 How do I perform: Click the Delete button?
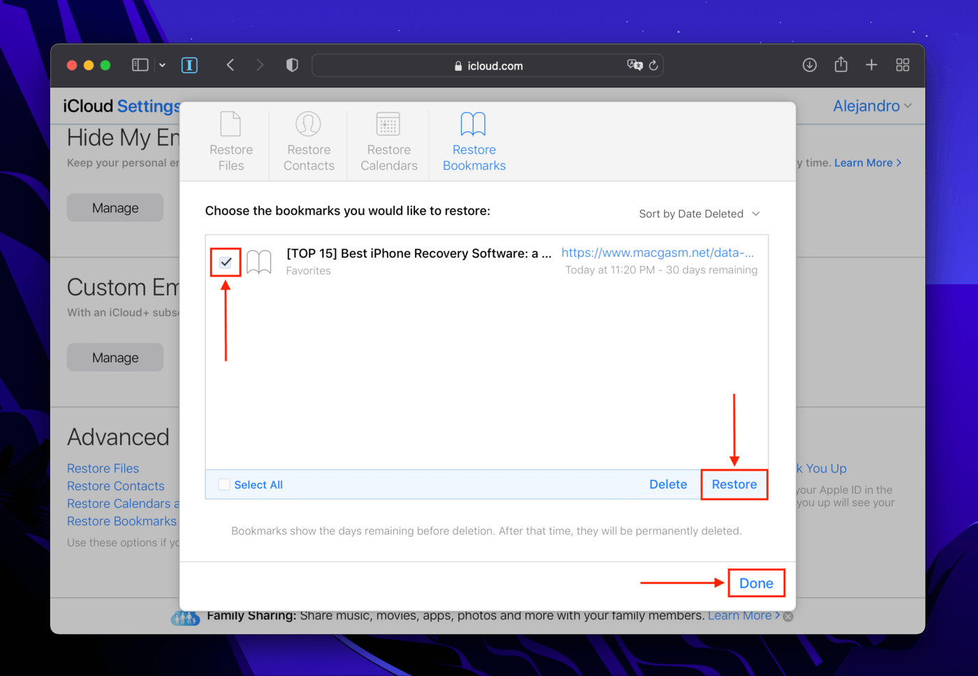pos(668,485)
